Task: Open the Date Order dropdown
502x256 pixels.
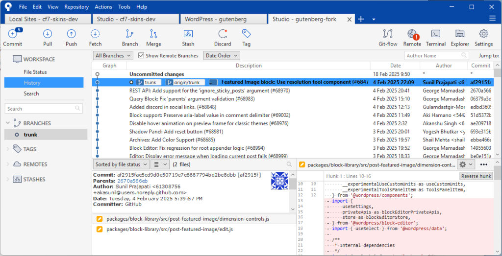Action: 222,56
